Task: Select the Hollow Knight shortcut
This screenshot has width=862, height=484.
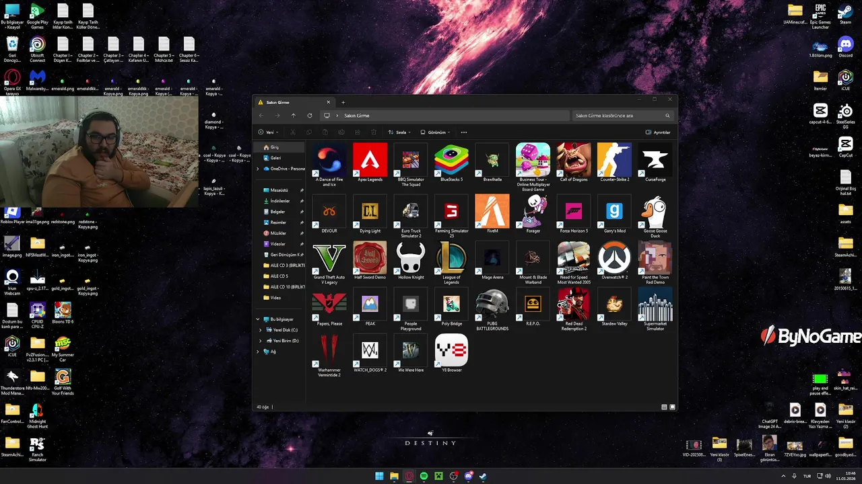Action: [411, 261]
